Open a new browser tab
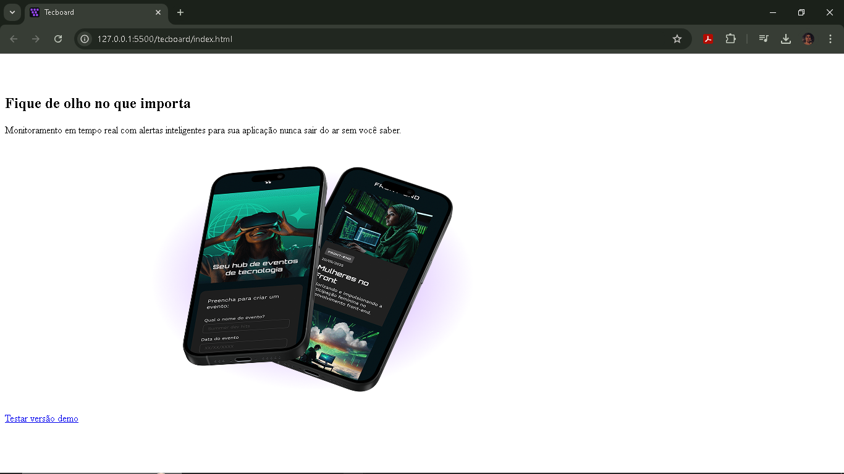844x474 pixels. 180,12
